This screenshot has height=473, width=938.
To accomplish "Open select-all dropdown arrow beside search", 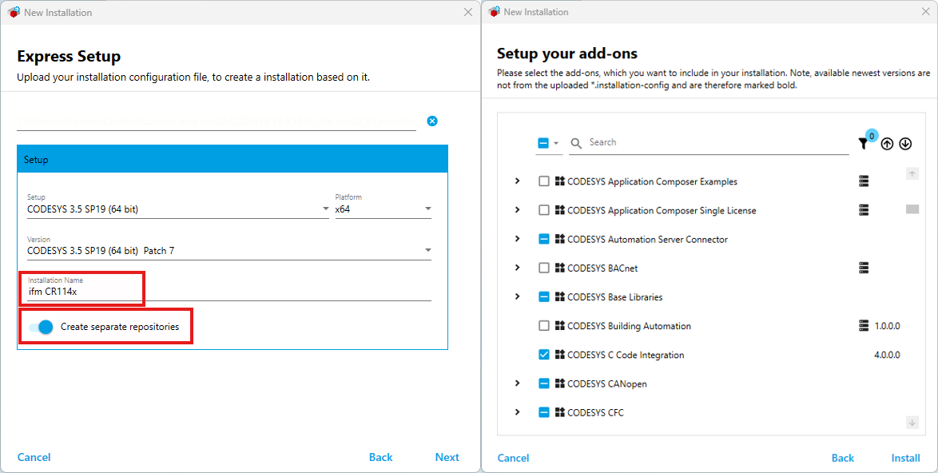I will click(556, 144).
